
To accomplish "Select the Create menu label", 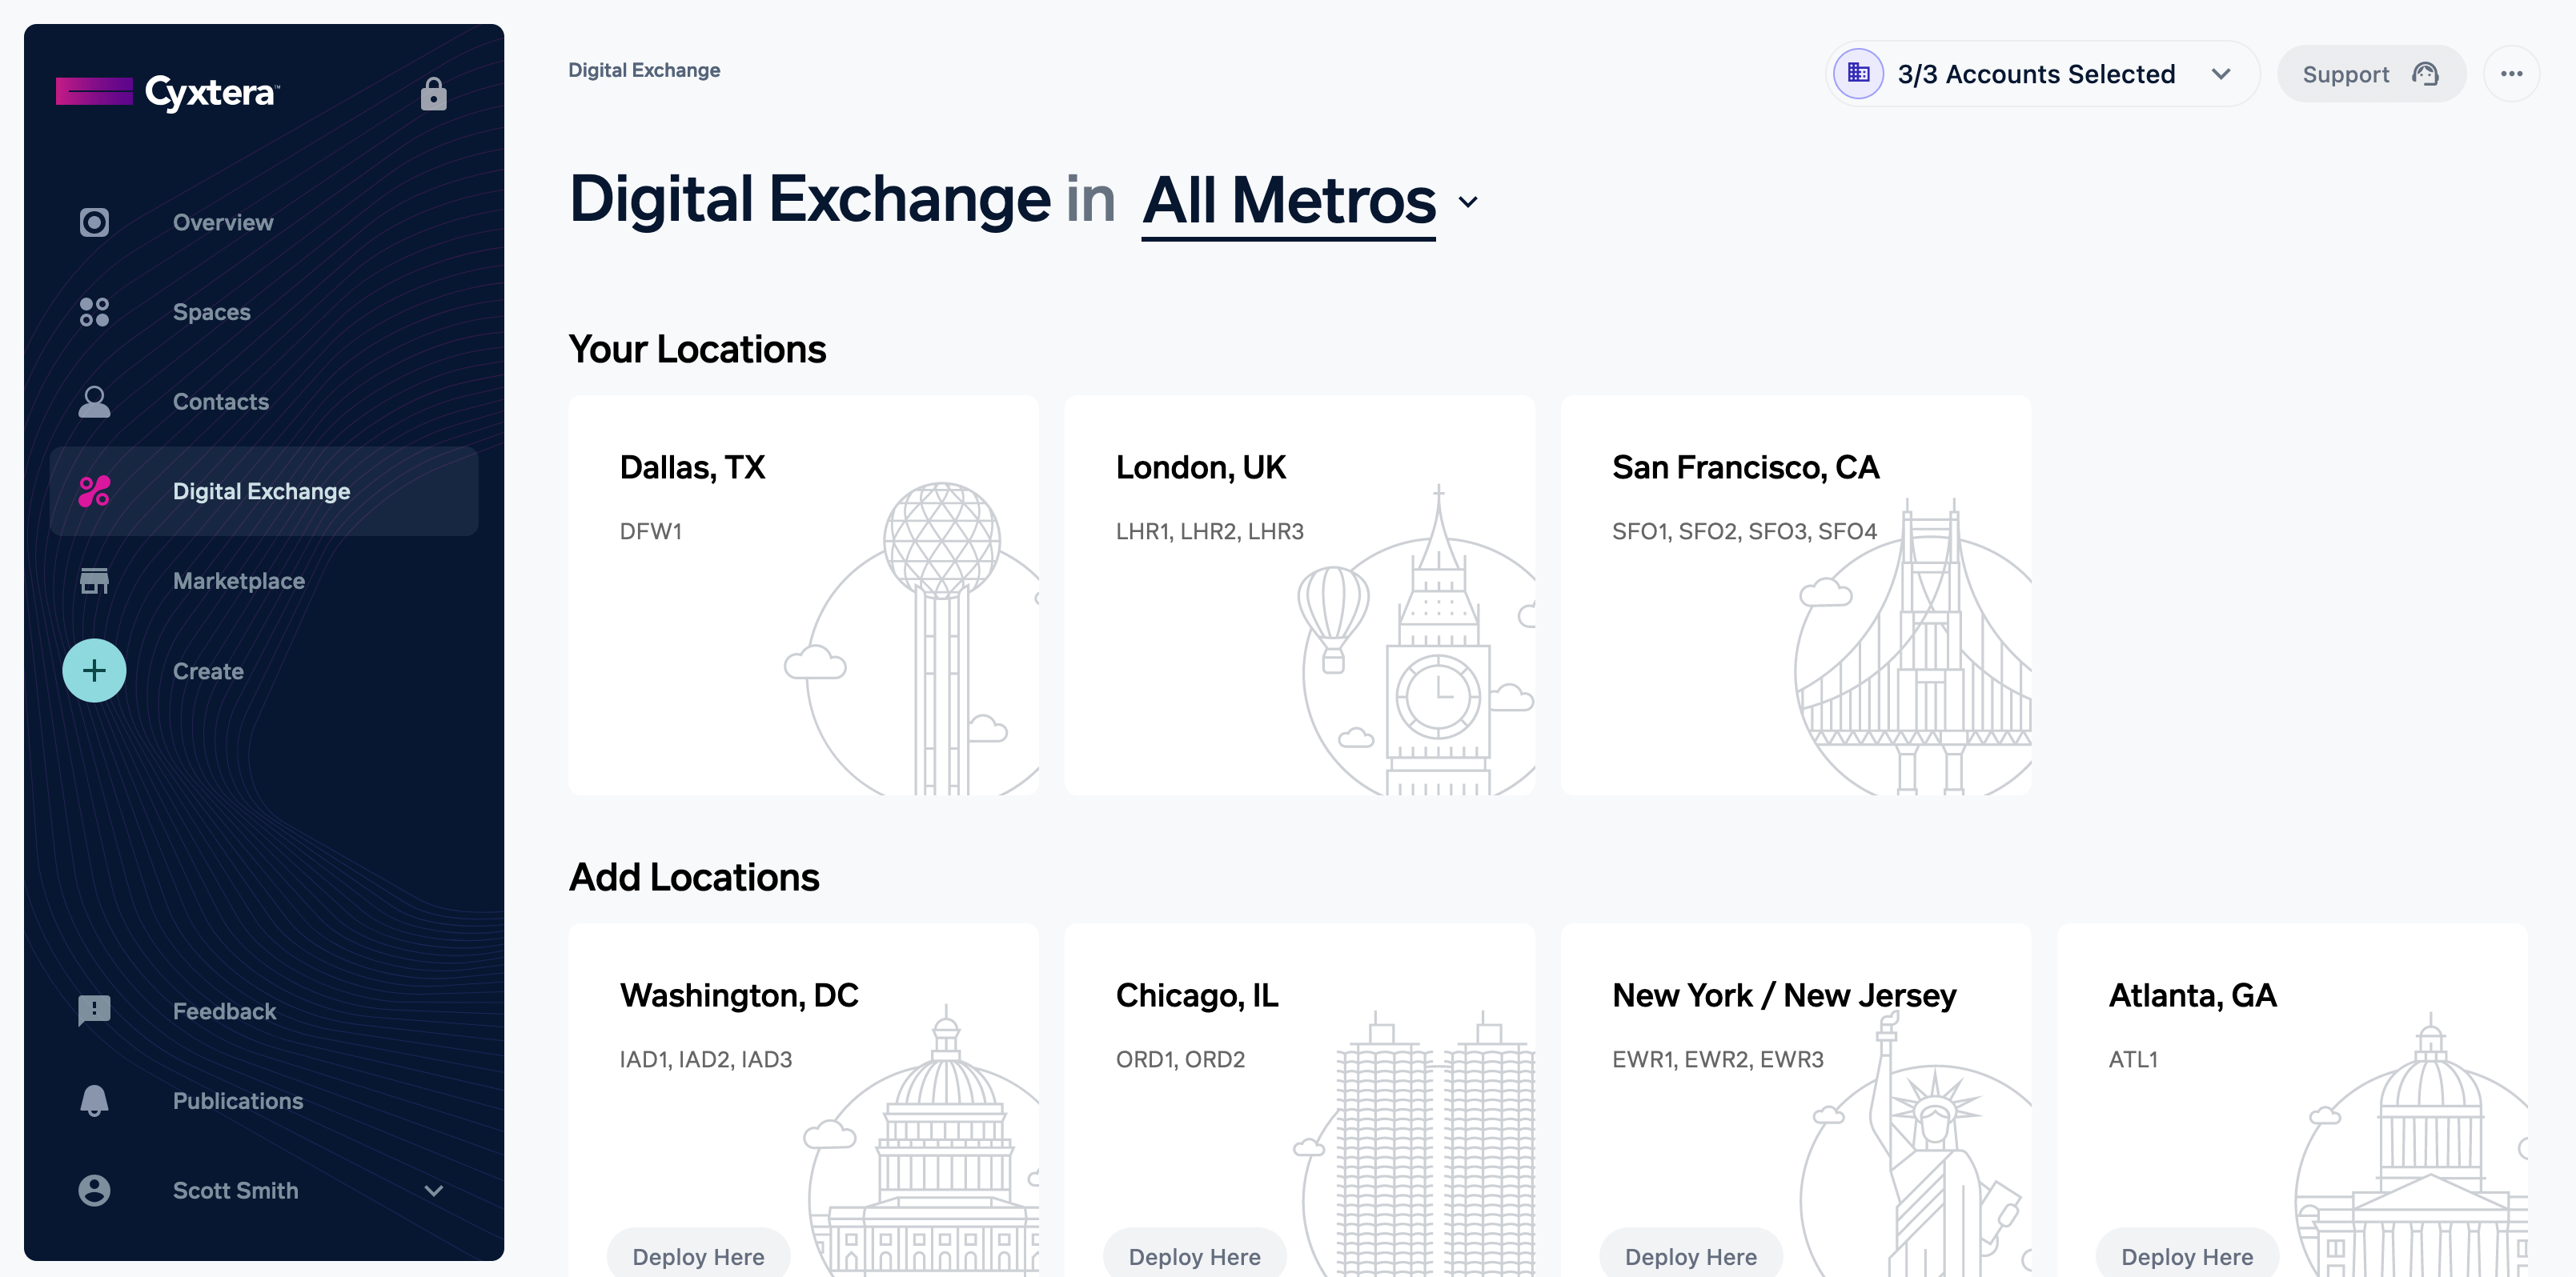I will pos(208,671).
